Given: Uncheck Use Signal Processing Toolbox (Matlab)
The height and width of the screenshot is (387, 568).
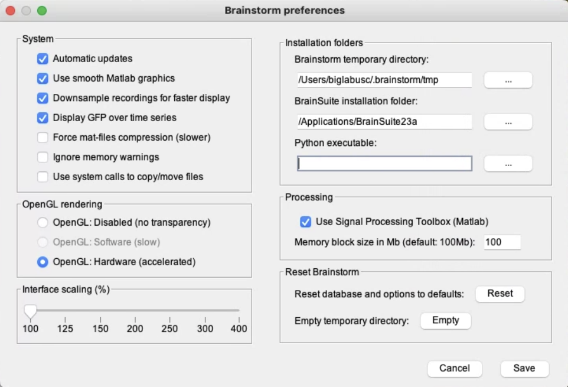Looking at the screenshot, I should (306, 222).
